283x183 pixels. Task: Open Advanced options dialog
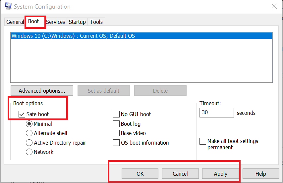(42, 91)
